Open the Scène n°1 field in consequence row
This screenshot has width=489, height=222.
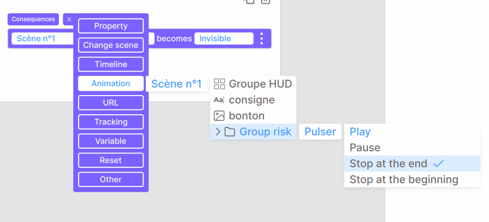point(40,39)
